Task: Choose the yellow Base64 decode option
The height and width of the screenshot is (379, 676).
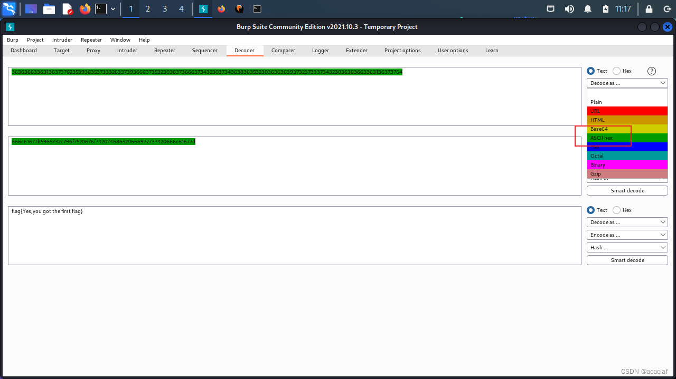Action: click(x=627, y=129)
